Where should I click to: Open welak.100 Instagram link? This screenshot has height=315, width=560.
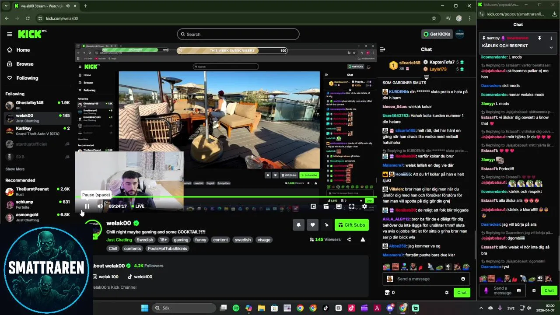[105, 276]
